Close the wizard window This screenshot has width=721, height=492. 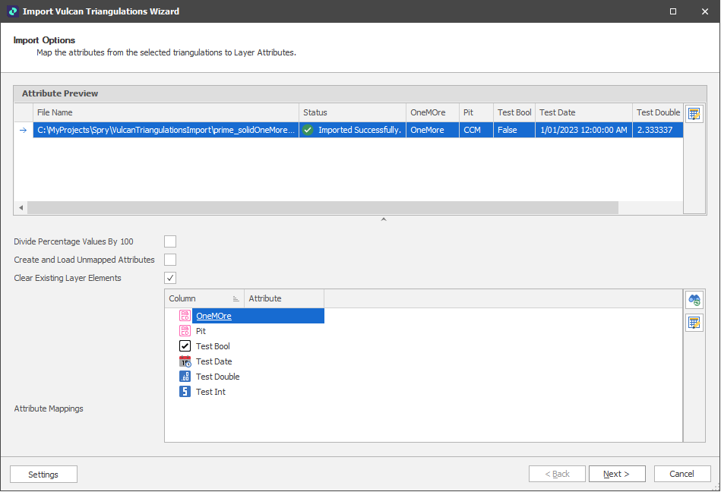tap(704, 11)
